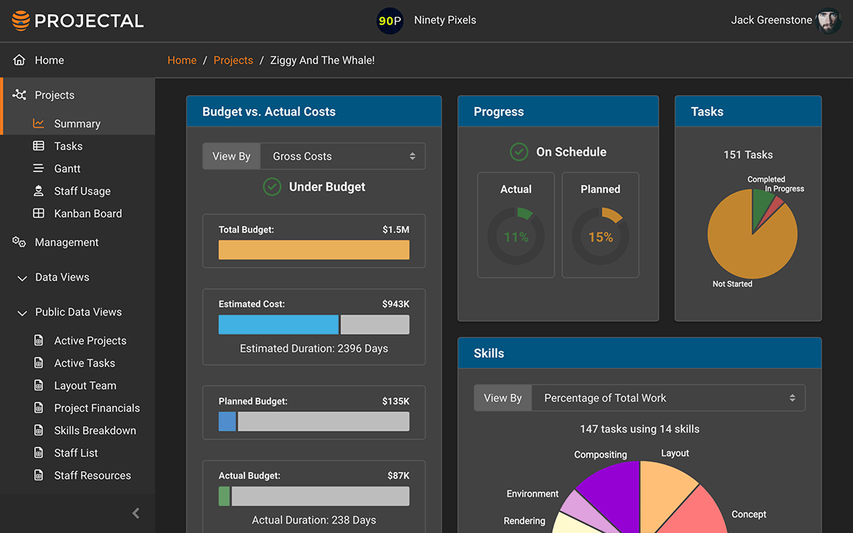The width and height of the screenshot is (853, 533).
Task: Click the Projectal logo icon
Action: point(21,21)
